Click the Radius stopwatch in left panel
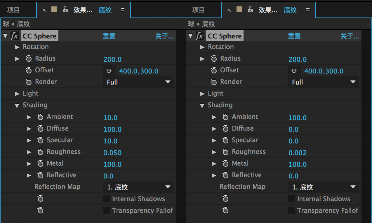Screen dimensions: 372x223 coord(29,59)
